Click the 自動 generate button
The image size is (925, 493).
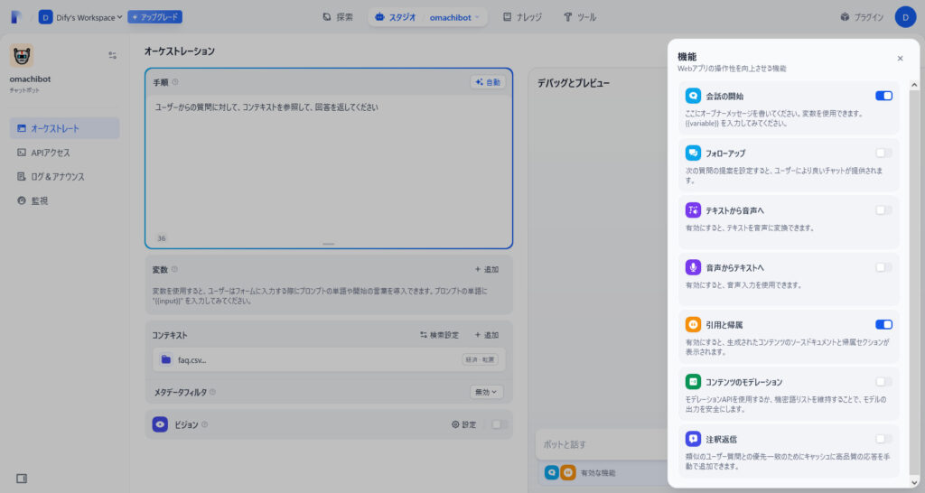click(488, 82)
